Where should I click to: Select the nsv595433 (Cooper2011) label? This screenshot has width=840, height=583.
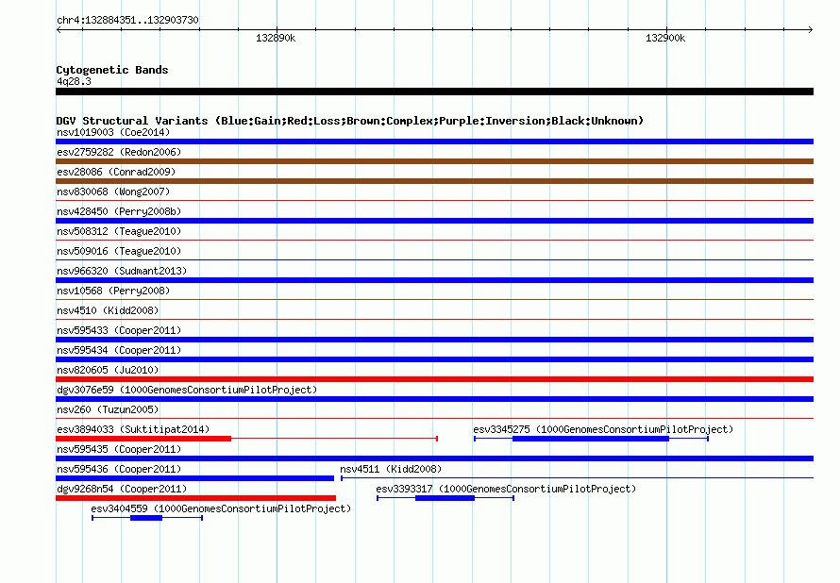pos(119,330)
